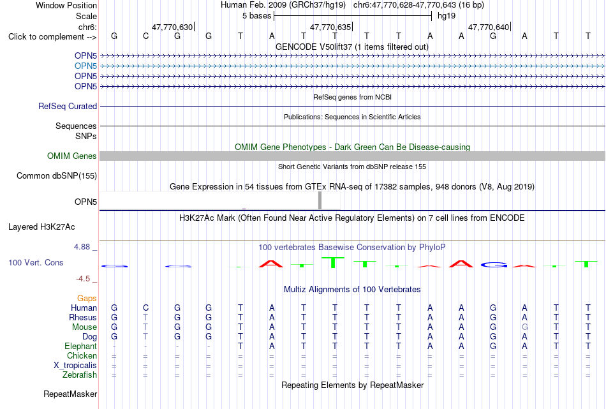Click the OMIM Gene Phenotypes track title
Screen dimensions: 606x409
click(352, 147)
